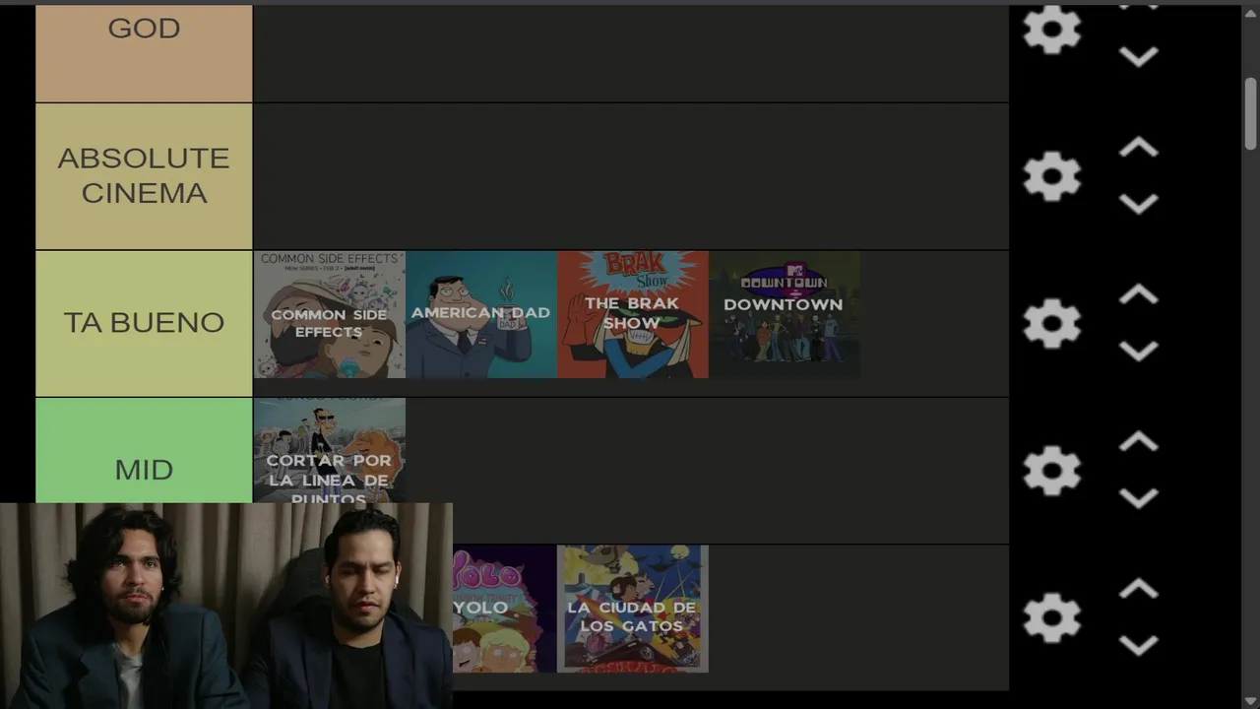Select the American Dad thumbnail
The width and height of the screenshot is (1260, 709).
[480, 314]
